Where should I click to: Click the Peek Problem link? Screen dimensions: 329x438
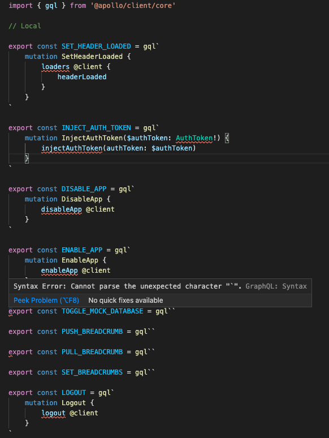pos(46,300)
